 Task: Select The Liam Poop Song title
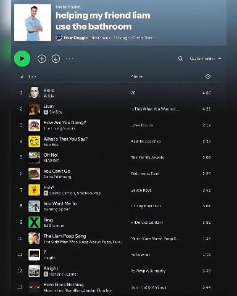pos(65,236)
